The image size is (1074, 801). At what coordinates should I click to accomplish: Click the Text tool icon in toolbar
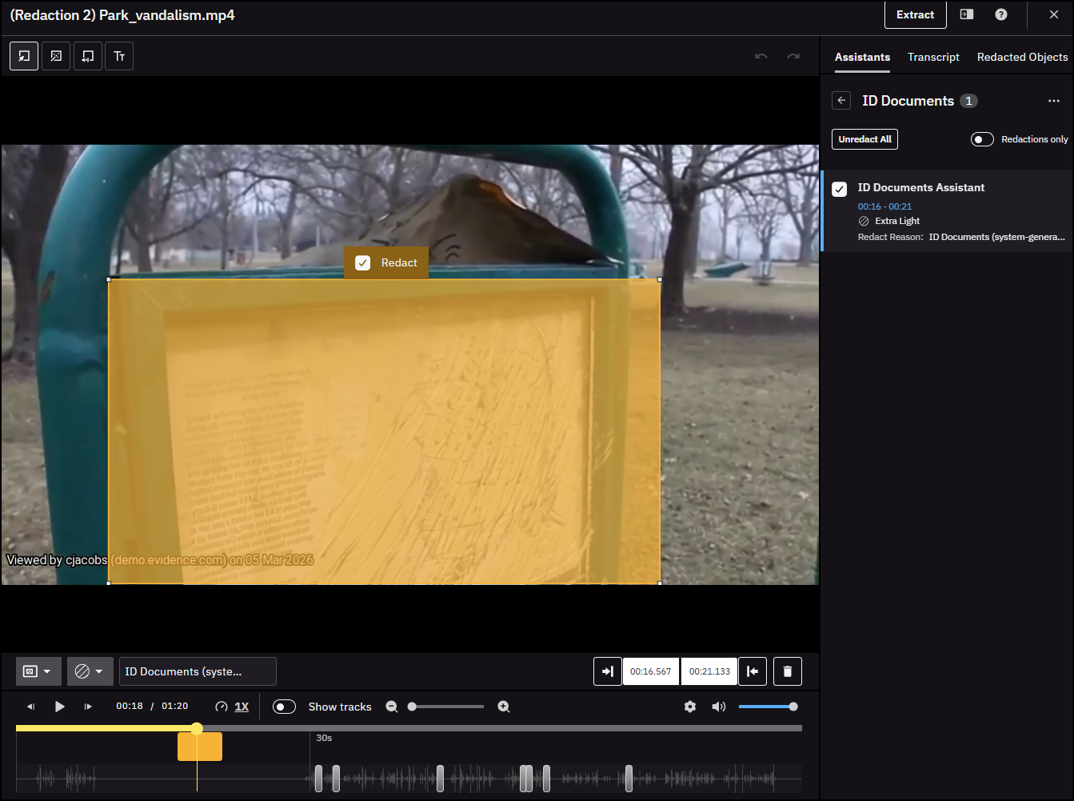119,56
